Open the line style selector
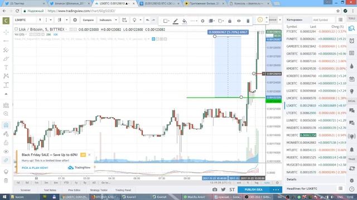The width and height of the screenshot is (357, 200). click(194, 21)
